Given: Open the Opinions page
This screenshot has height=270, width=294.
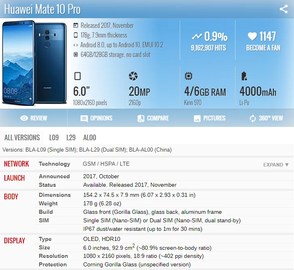Looking at the screenshot, I should click(x=97, y=118).
